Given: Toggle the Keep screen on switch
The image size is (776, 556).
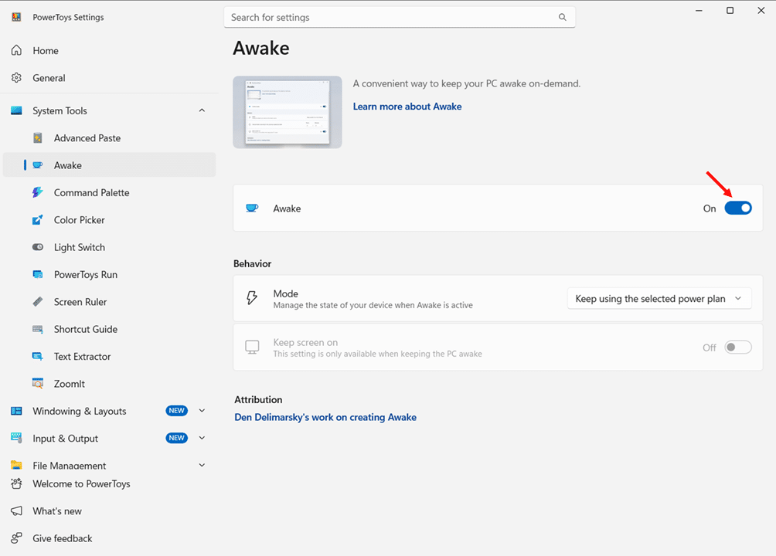Looking at the screenshot, I should [x=738, y=347].
